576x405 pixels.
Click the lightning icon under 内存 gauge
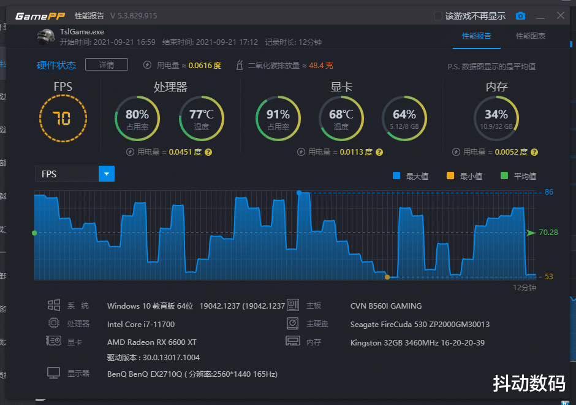tap(457, 152)
